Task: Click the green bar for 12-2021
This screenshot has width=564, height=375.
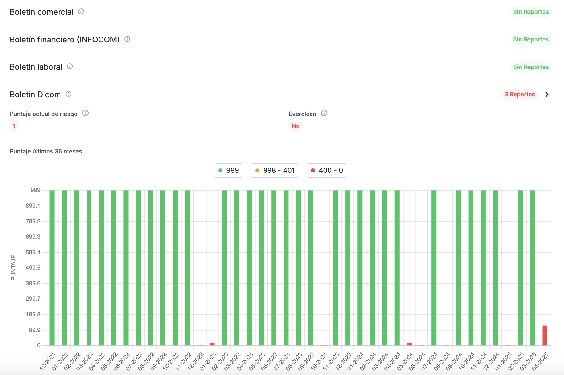Action: point(52,268)
